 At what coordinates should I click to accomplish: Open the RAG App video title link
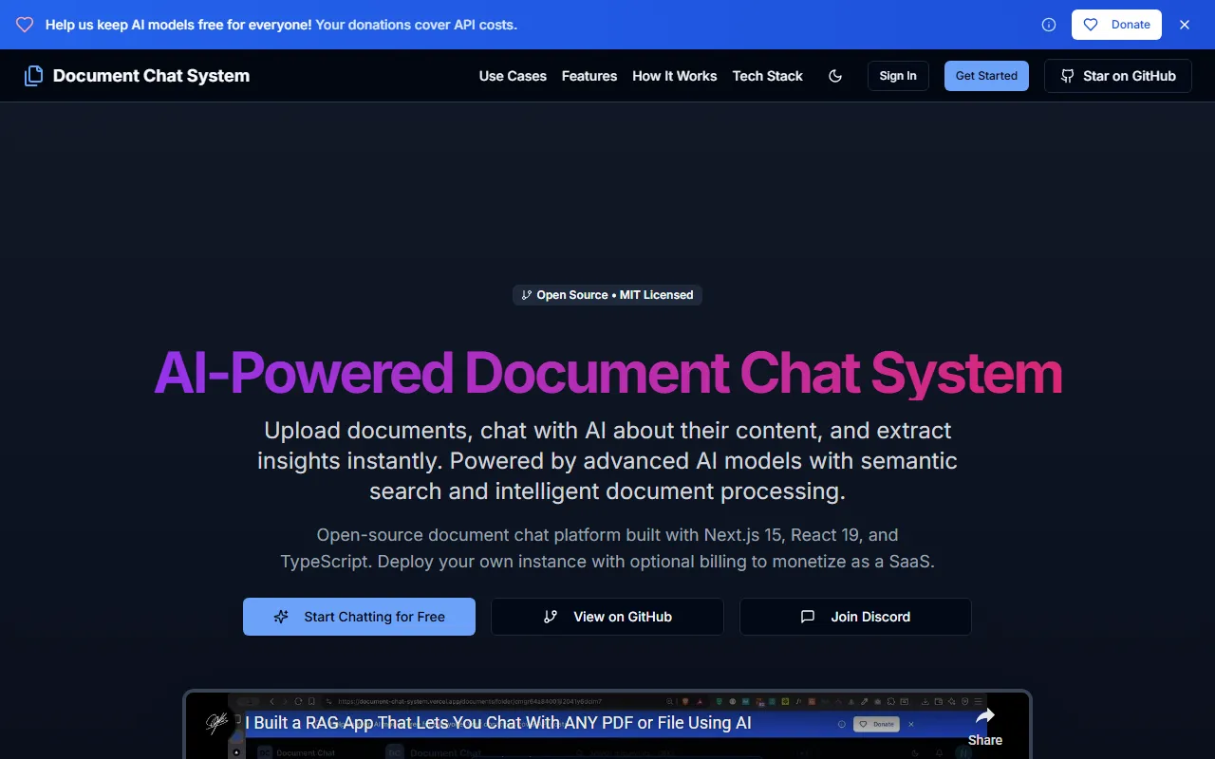(498, 723)
